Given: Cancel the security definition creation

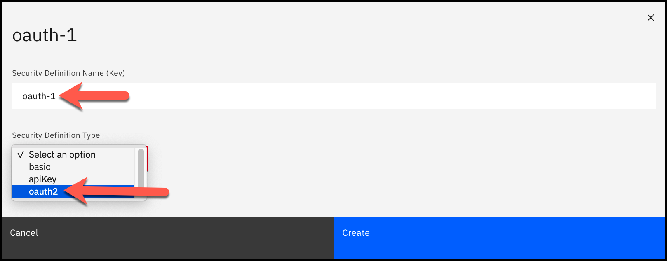Looking at the screenshot, I should tap(23, 233).
